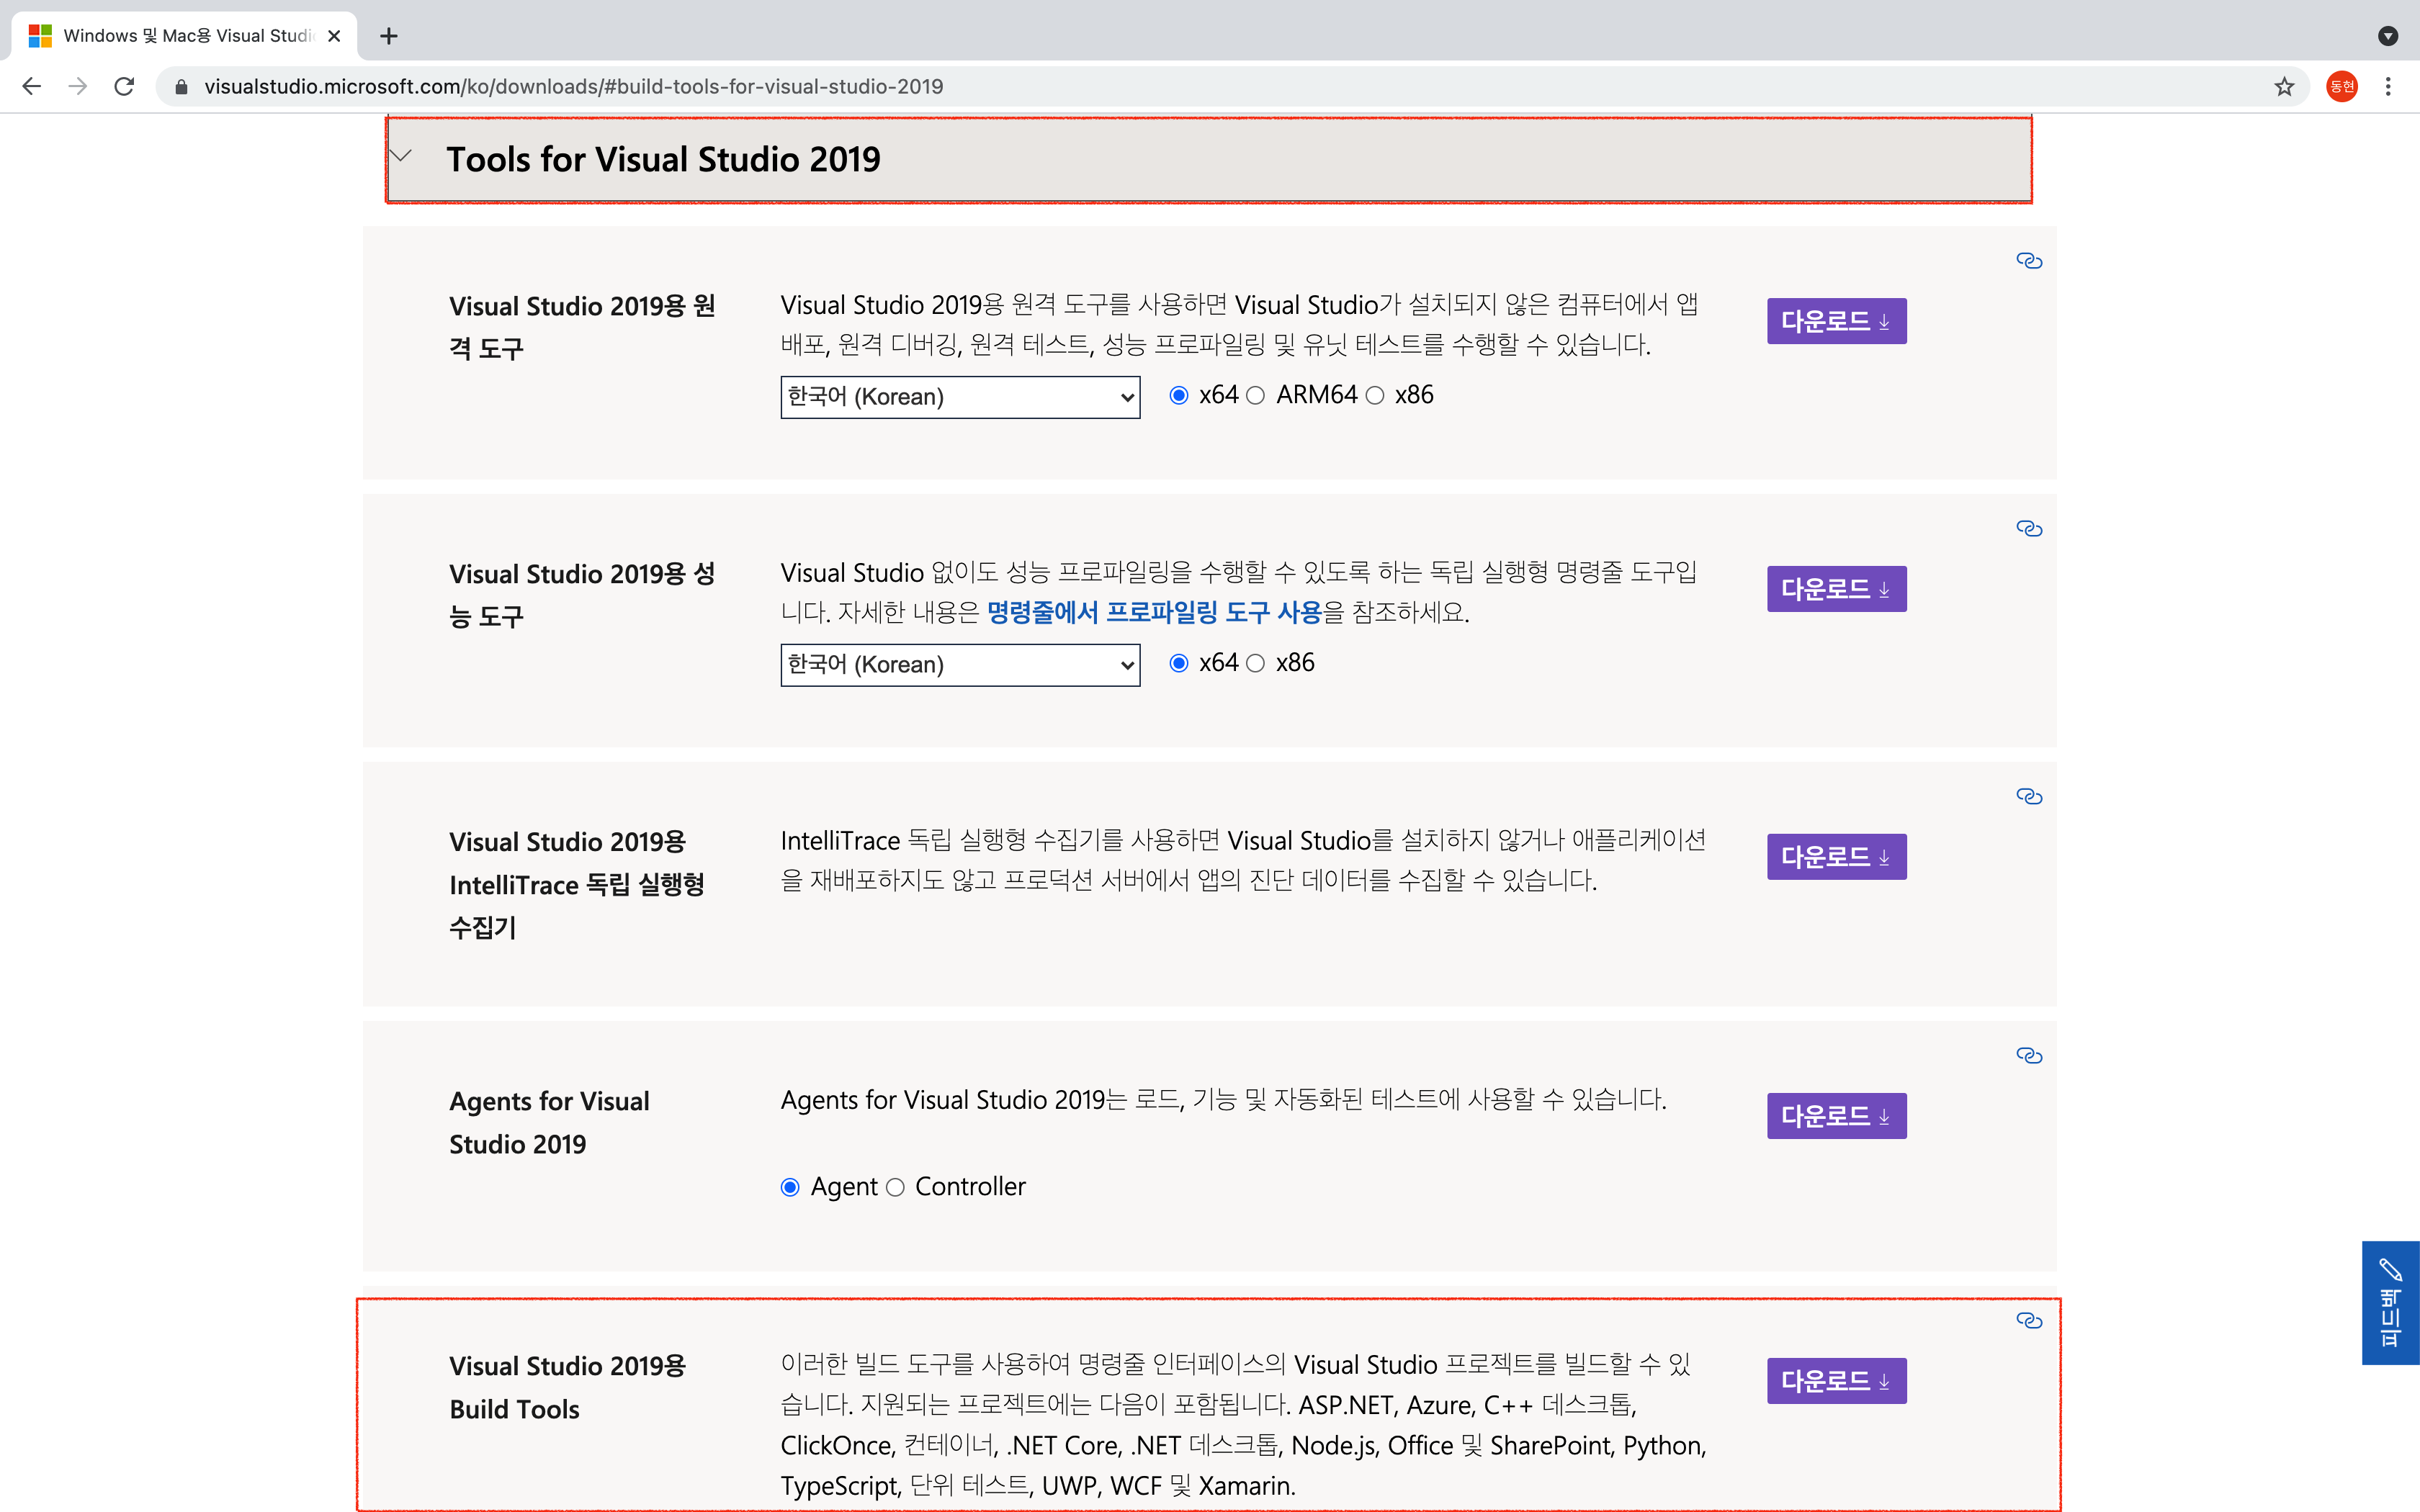Select x64 for Performance Tools (성능 도구)
The image size is (2420, 1512).
1179,664
